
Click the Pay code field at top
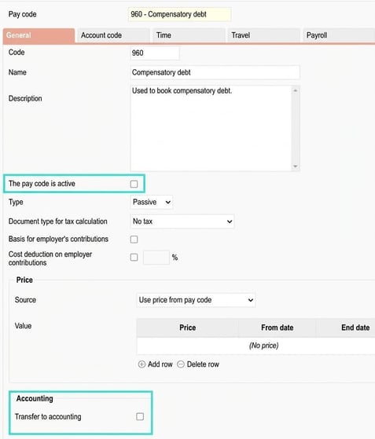(x=180, y=14)
